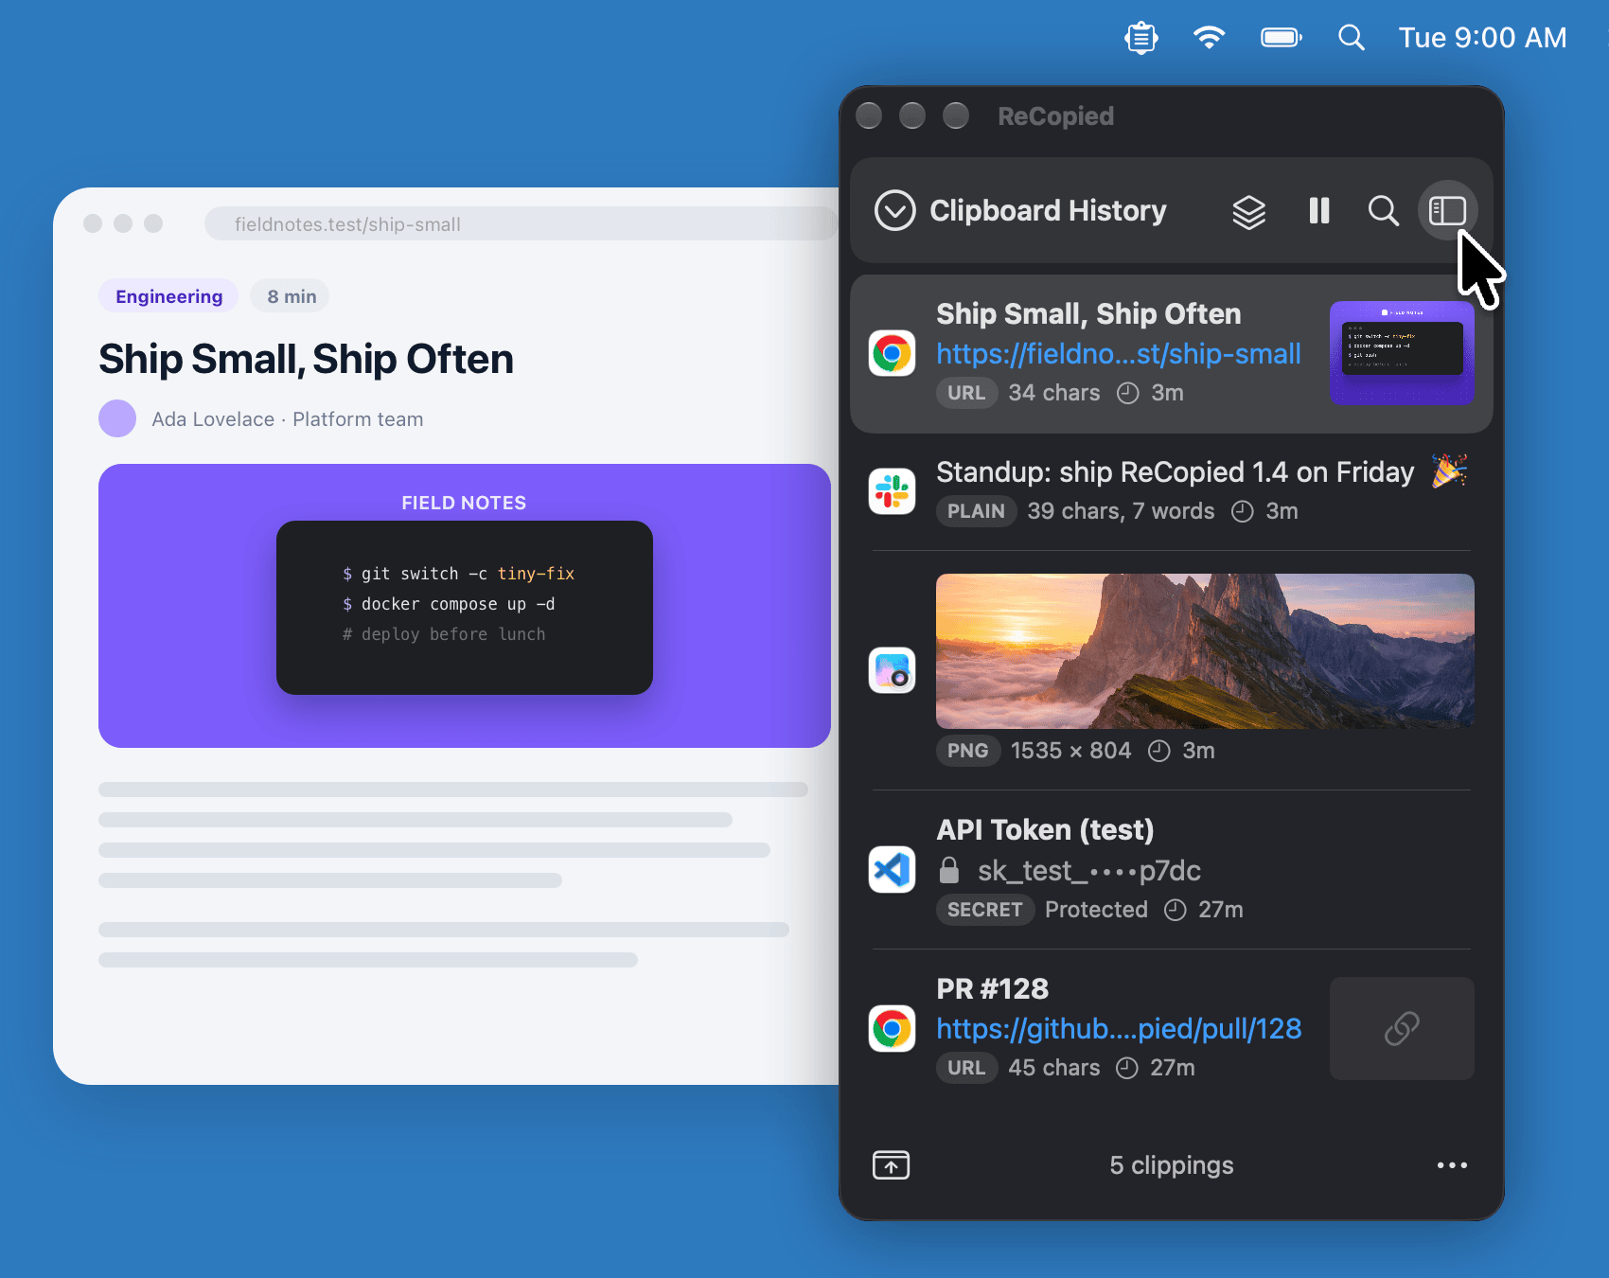Select the mountain sunset image clipping
The height and width of the screenshot is (1278, 1609).
click(x=1205, y=651)
